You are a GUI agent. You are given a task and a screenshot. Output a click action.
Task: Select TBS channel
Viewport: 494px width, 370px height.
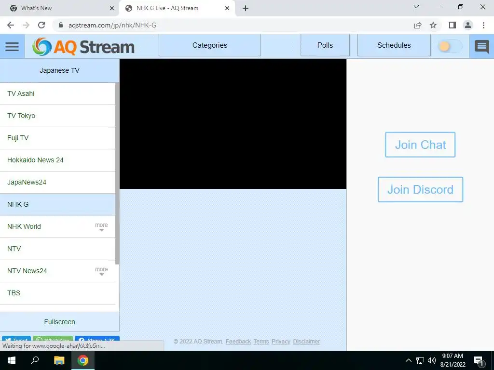(58, 293)
